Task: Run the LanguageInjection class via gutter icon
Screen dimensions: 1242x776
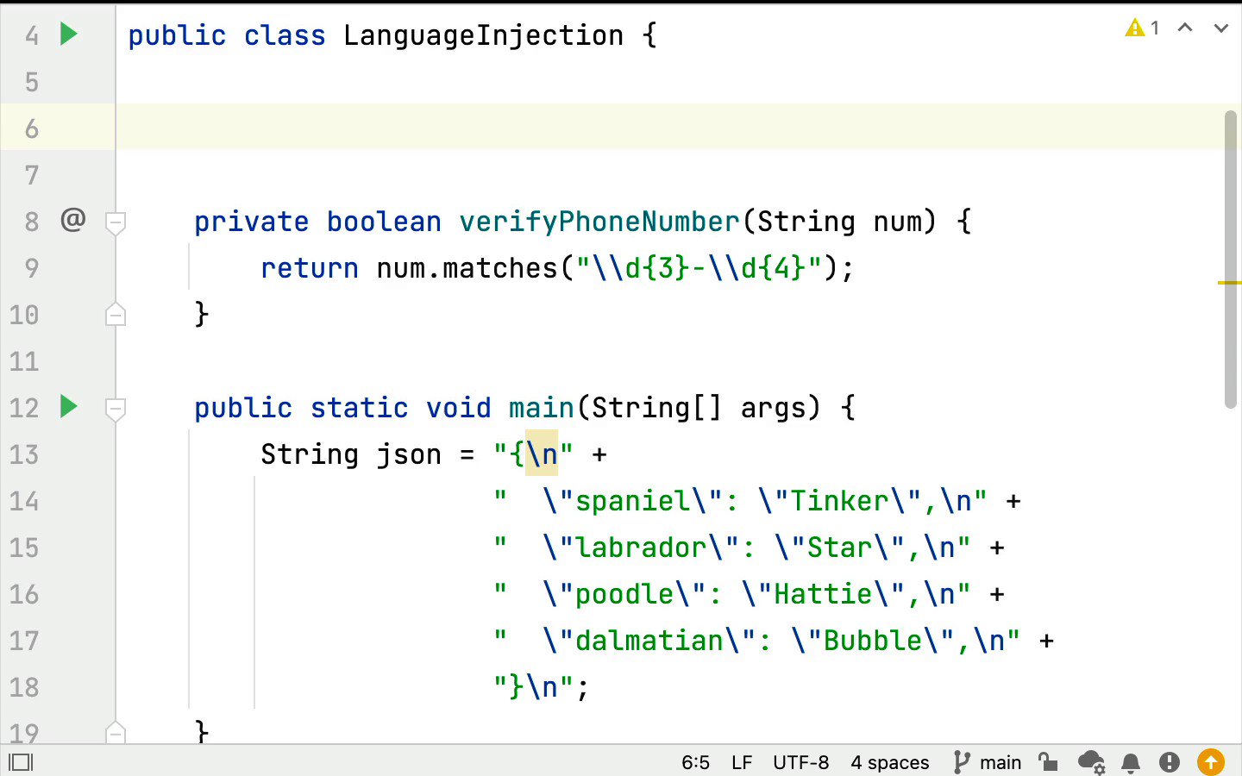Action: (x=68, y=34)
